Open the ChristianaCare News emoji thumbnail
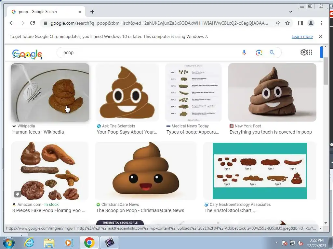 (146, 171)
